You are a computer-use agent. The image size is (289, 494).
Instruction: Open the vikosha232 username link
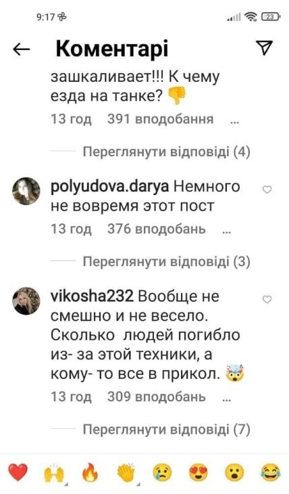92,297
